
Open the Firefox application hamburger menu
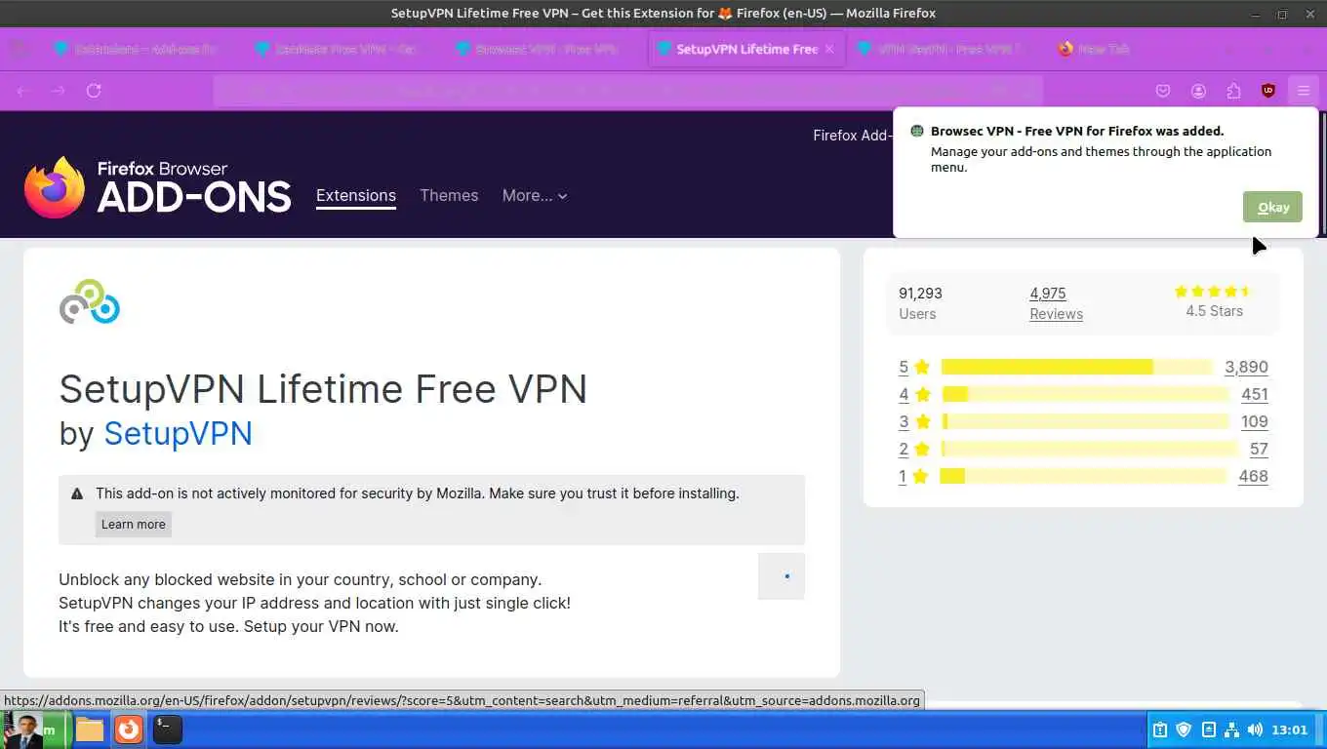click(x=1304, y=91)
